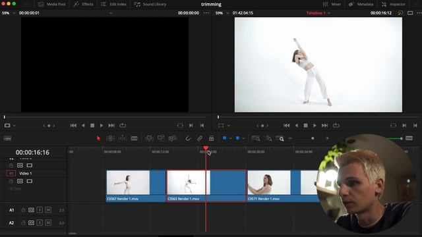
Task: Select the Trim Edit Mode tool
Action: click(x=110, y=138)
